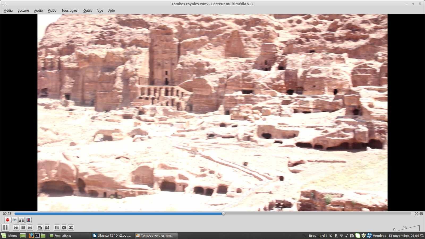The image size is (425, 239).
Task: Open the Sous-titres menu
Action: point(69,11)
